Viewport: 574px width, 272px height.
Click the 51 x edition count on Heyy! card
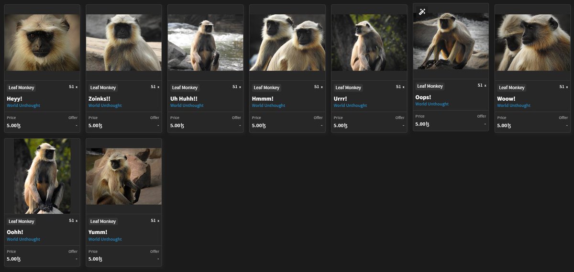pyautogui.click(x=73, y=87)
